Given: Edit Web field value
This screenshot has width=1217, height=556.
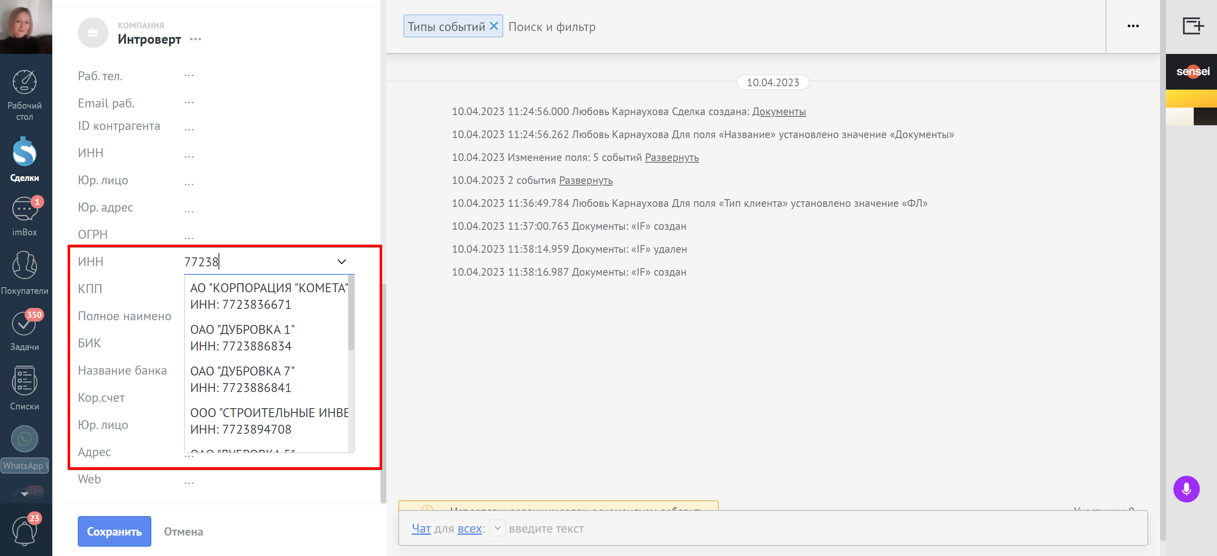Looking at the screenshot, I should coord(189,483).
